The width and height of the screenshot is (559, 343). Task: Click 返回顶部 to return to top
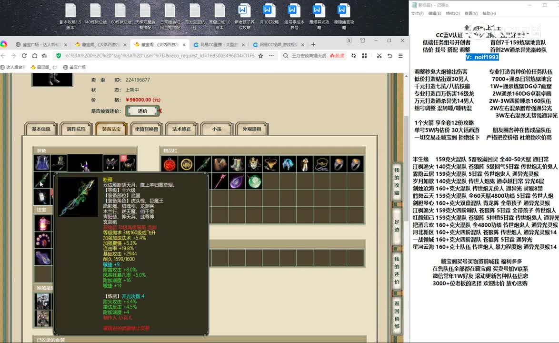point(397,314)
